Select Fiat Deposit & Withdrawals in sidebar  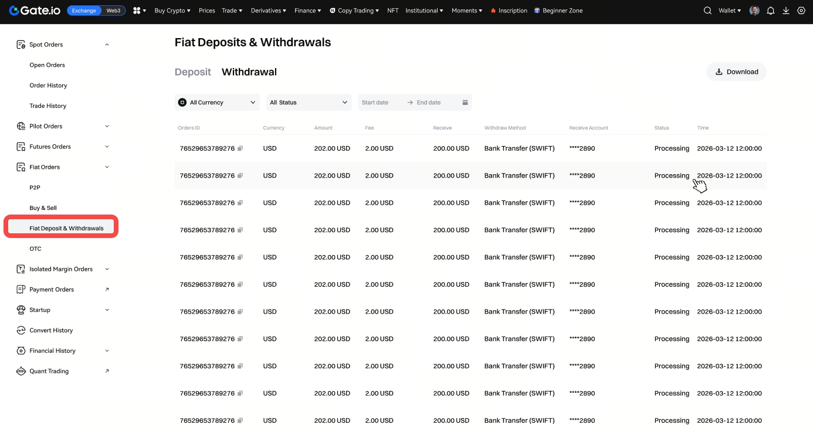62,228
